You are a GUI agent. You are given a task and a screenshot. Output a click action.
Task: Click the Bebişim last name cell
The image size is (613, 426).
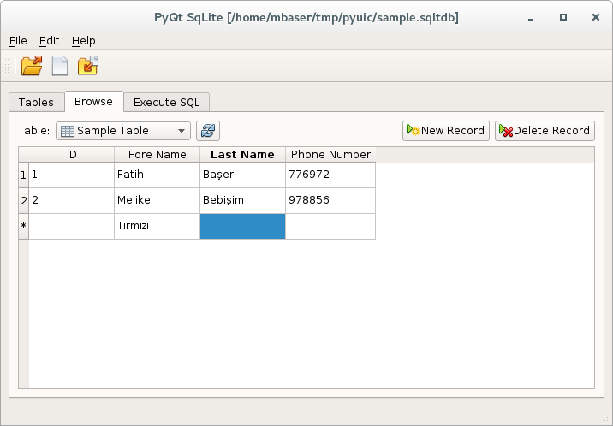(x=242, y=201)
